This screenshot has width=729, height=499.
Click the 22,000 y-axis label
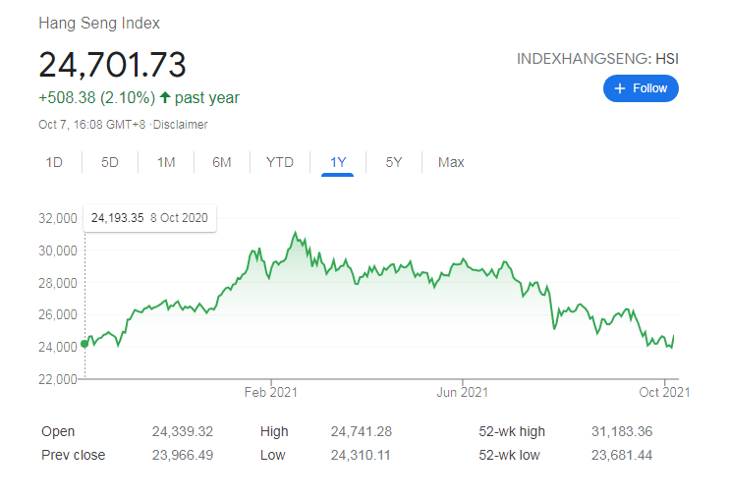click(58, 379)
